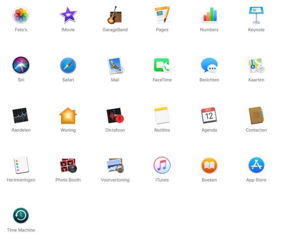This screenshot has width=281, height=238.
Task: Open the Kaarten map icon
Action: pos(256,65)
